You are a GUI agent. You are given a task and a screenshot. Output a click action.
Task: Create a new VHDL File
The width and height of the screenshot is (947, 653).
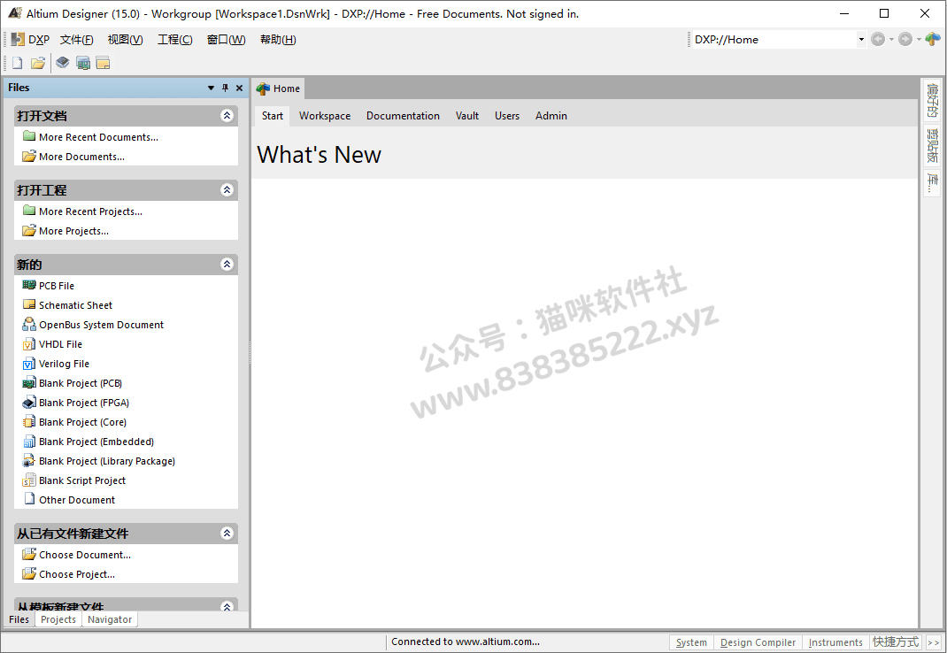pos(60,344)
